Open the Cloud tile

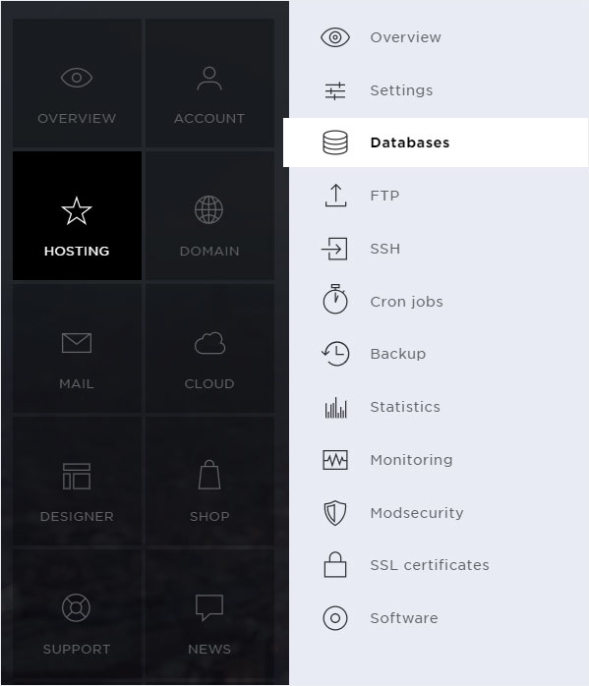coord(209,348)
